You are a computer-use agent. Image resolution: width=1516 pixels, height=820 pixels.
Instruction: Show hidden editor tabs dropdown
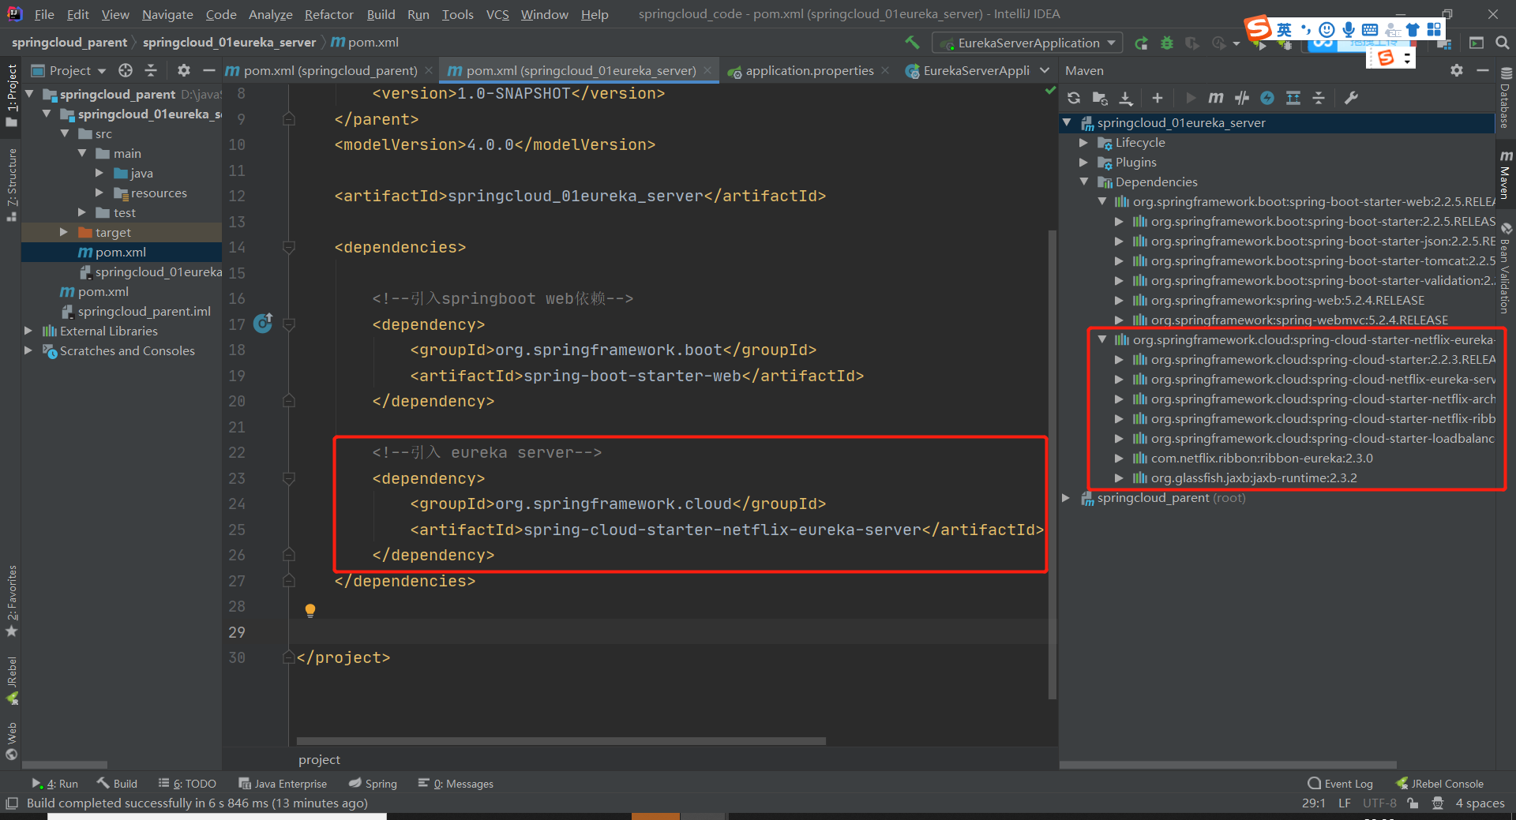[1045, 70]
